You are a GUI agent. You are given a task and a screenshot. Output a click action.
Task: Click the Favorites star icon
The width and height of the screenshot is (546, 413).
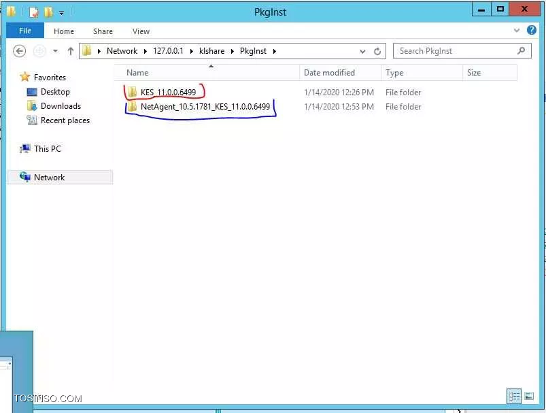(x=24, y=77)
